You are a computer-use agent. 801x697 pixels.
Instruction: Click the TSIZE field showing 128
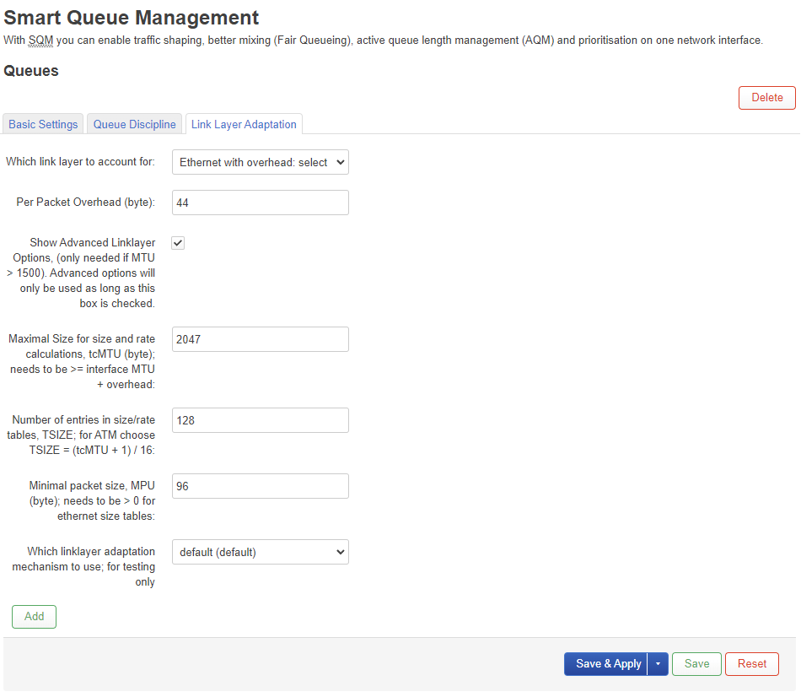260,420
